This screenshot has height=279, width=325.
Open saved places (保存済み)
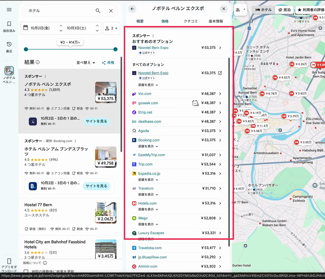pos(9,27)
